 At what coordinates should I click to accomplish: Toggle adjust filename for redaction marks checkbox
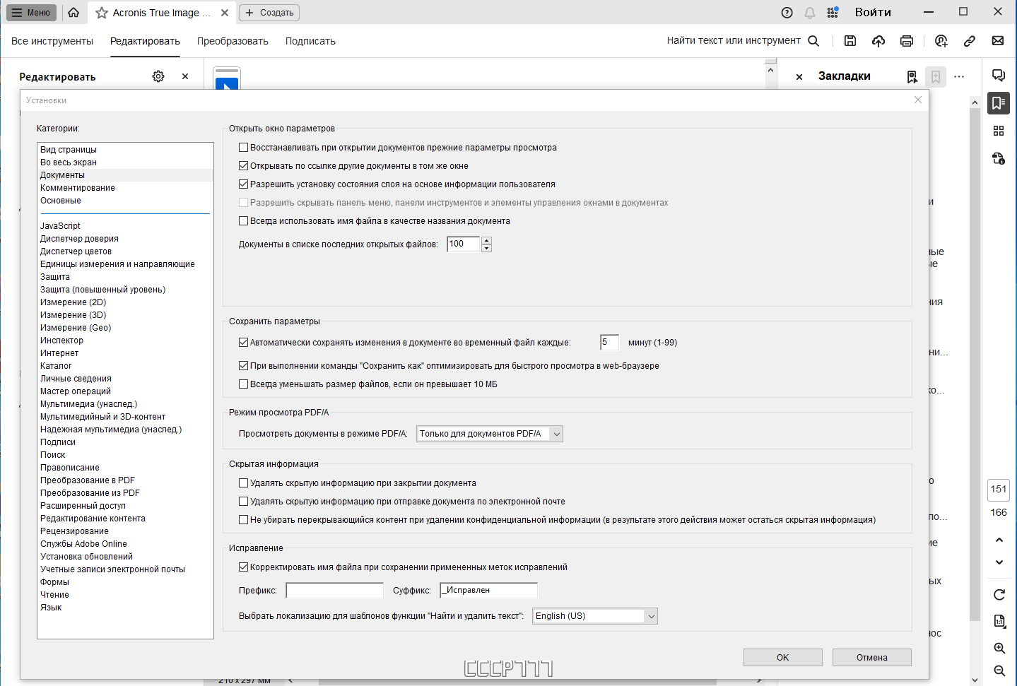243,567
